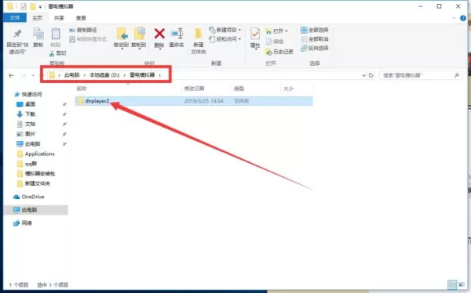Select 网络 (Network) in sidebar
471x293 pixels.
click(x=27, y=222)
